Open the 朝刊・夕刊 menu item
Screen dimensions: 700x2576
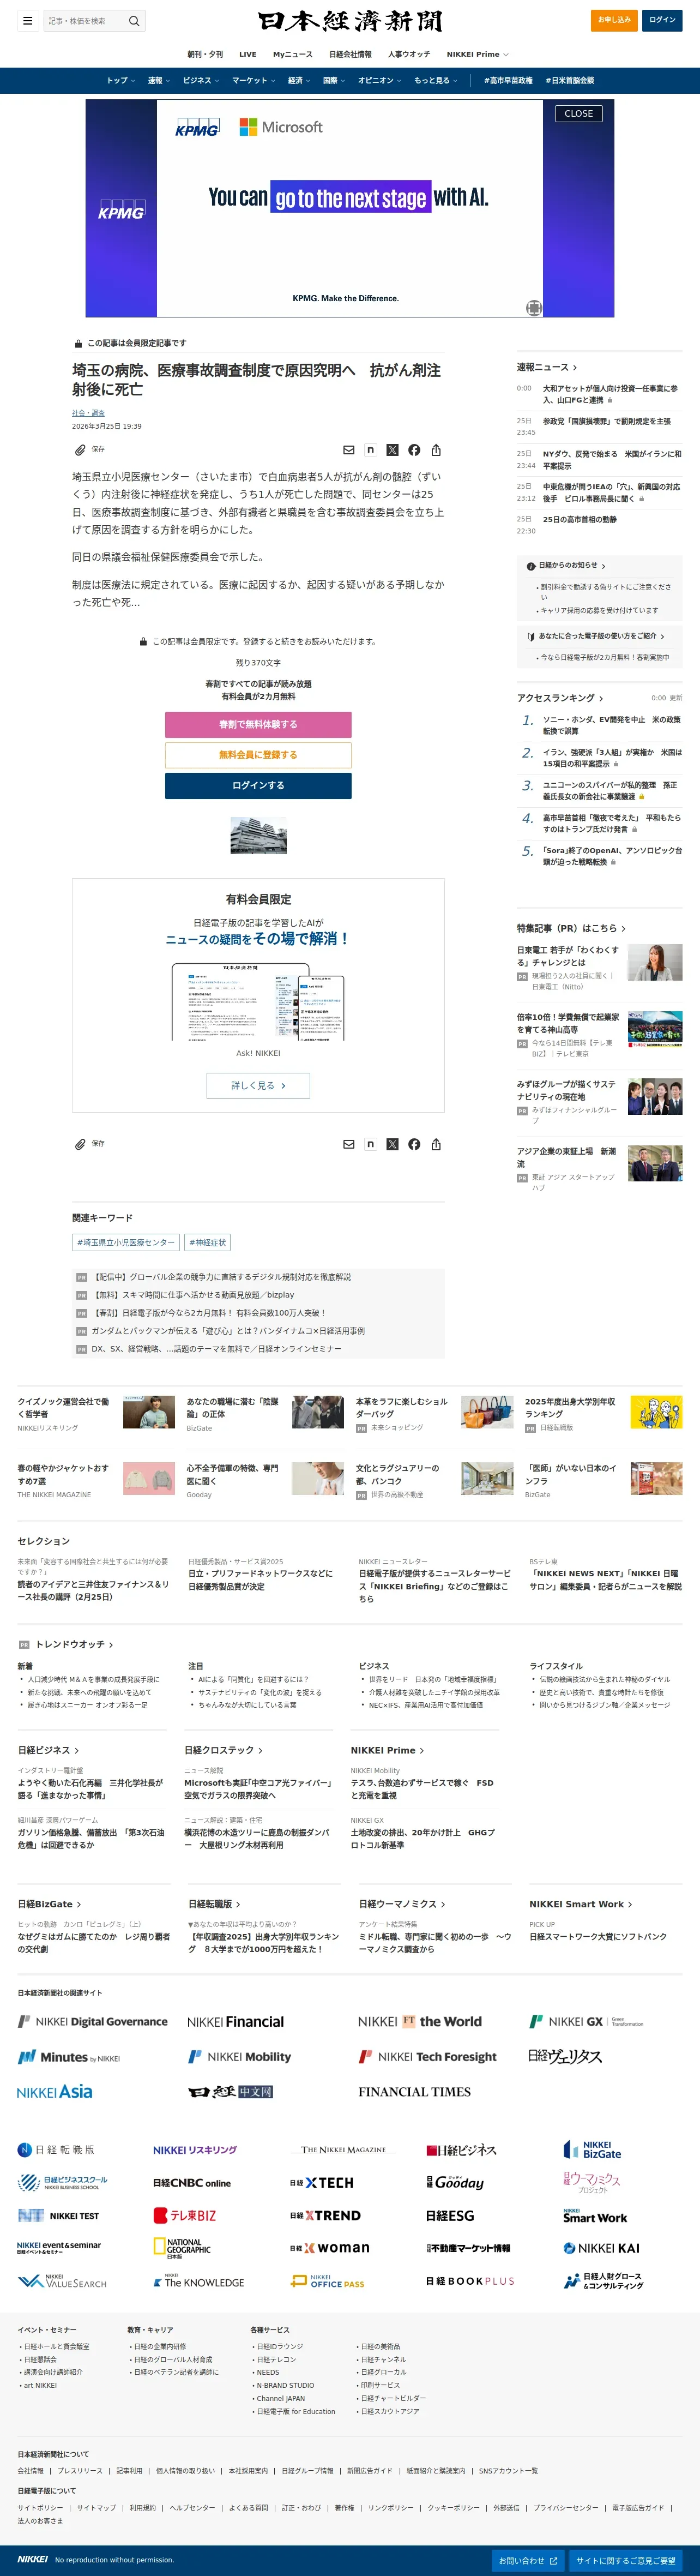coord(205,54)
